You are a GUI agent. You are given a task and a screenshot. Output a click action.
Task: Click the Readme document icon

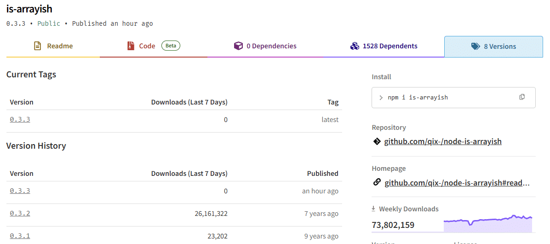tap(38, 46)
